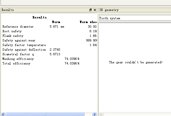
Task: Click the Diametral factor q label
Action: pos(18,54)
